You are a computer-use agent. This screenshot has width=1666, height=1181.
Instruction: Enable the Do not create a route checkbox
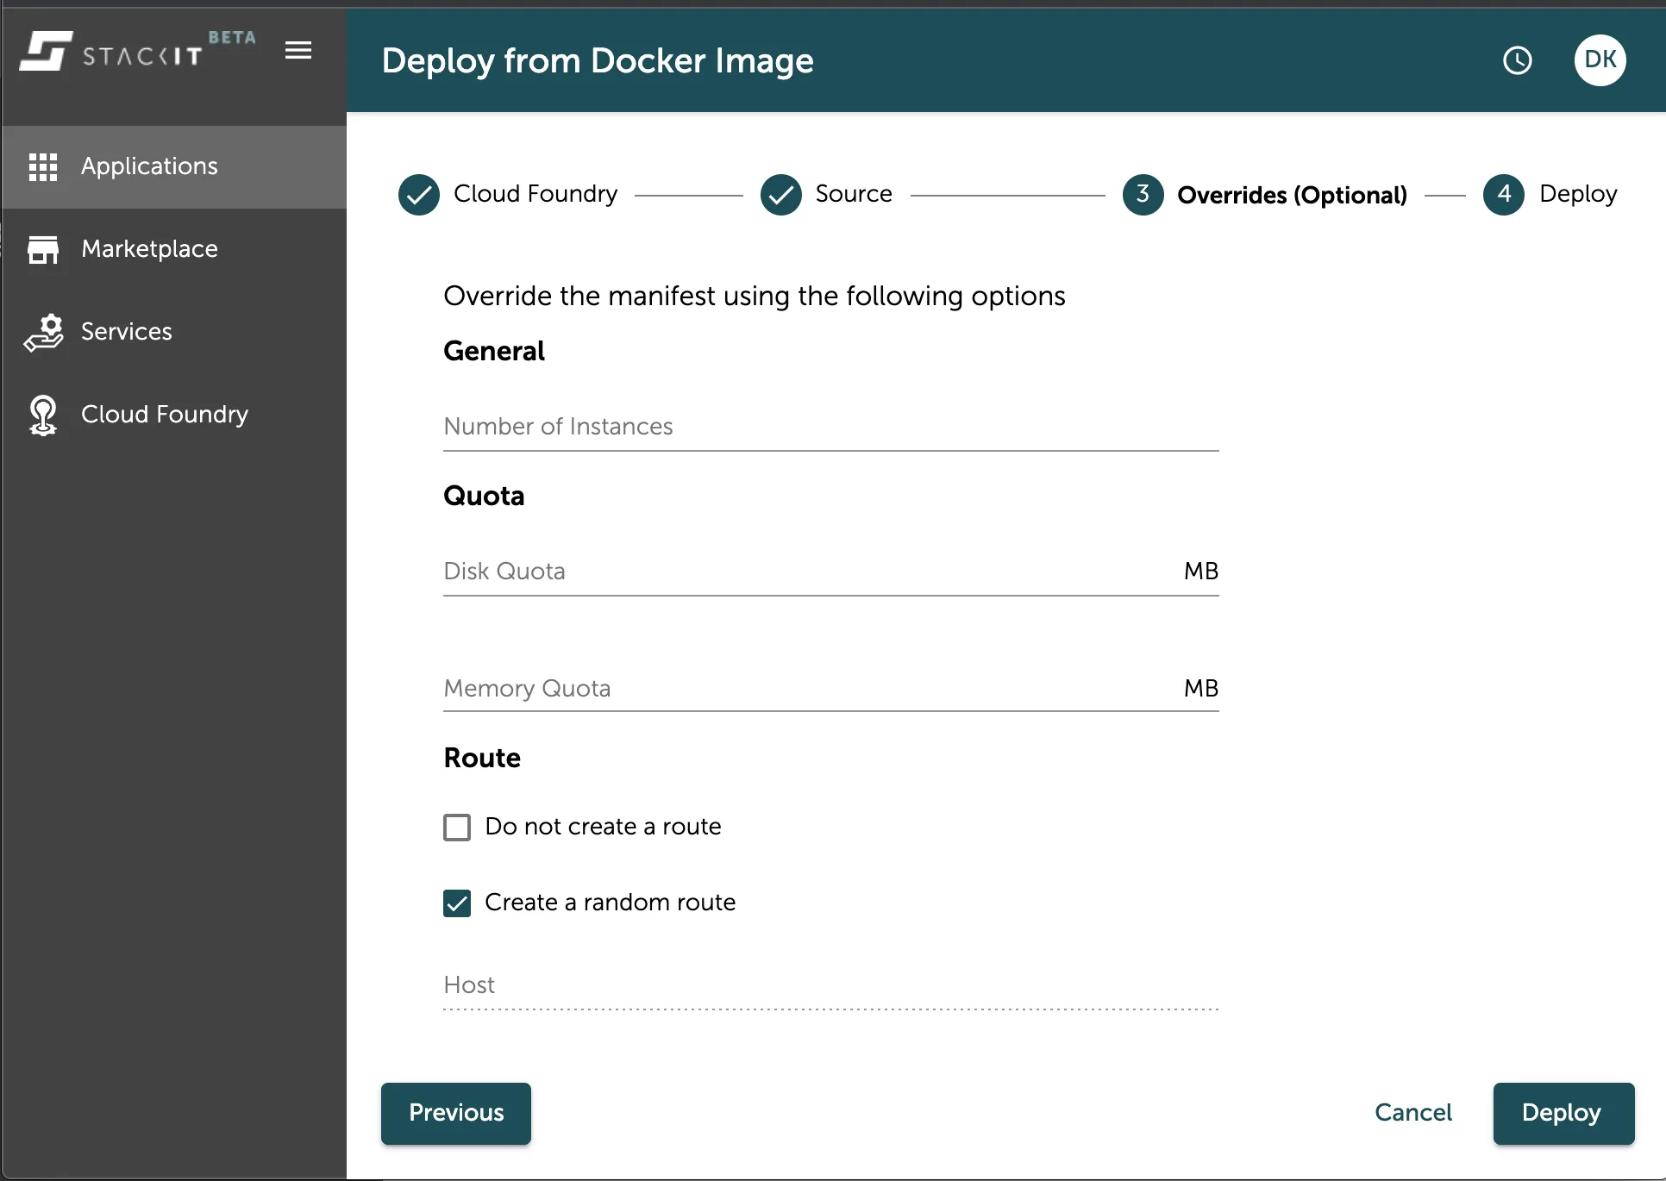458,827
